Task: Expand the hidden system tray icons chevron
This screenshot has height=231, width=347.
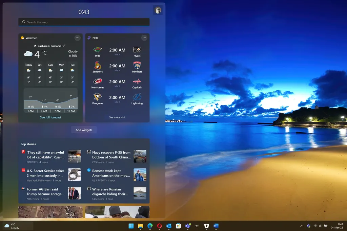Action: [302, 226]
